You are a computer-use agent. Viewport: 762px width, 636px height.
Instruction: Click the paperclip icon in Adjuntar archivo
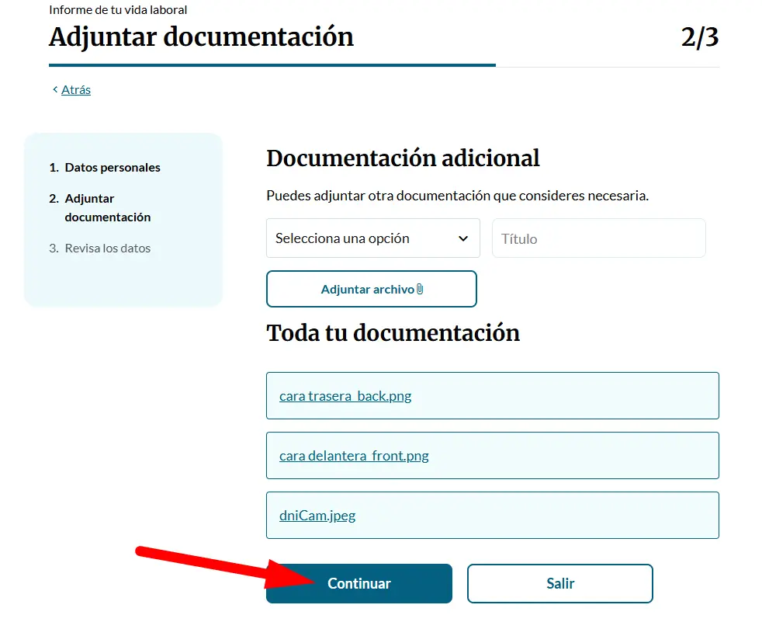420,290
